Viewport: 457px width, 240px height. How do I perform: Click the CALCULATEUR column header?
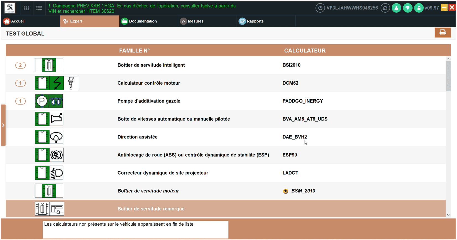305,50
